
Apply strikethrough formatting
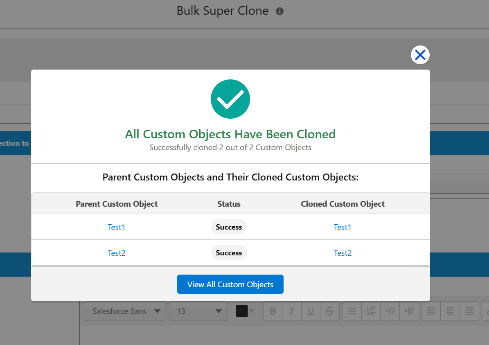point(330,311)
